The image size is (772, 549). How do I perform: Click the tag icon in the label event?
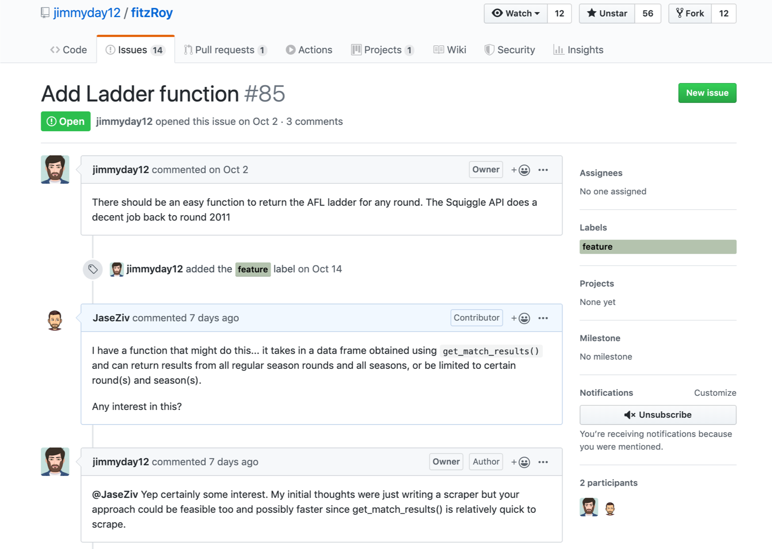[x=93, y=269]
